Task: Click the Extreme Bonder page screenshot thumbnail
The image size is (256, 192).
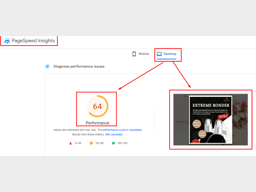Action: [x=211, y=120]
